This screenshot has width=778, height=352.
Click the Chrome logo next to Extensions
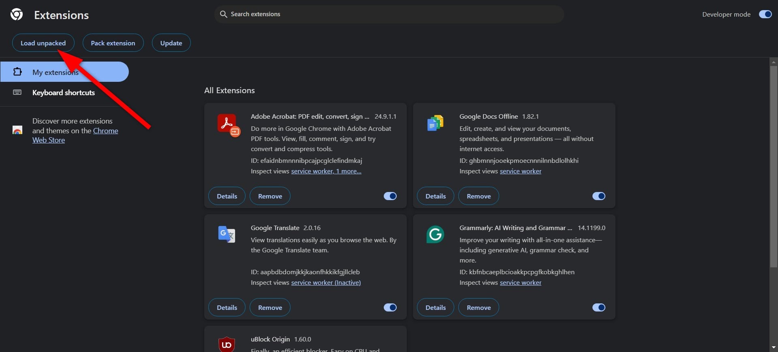(x=17, y=15)
